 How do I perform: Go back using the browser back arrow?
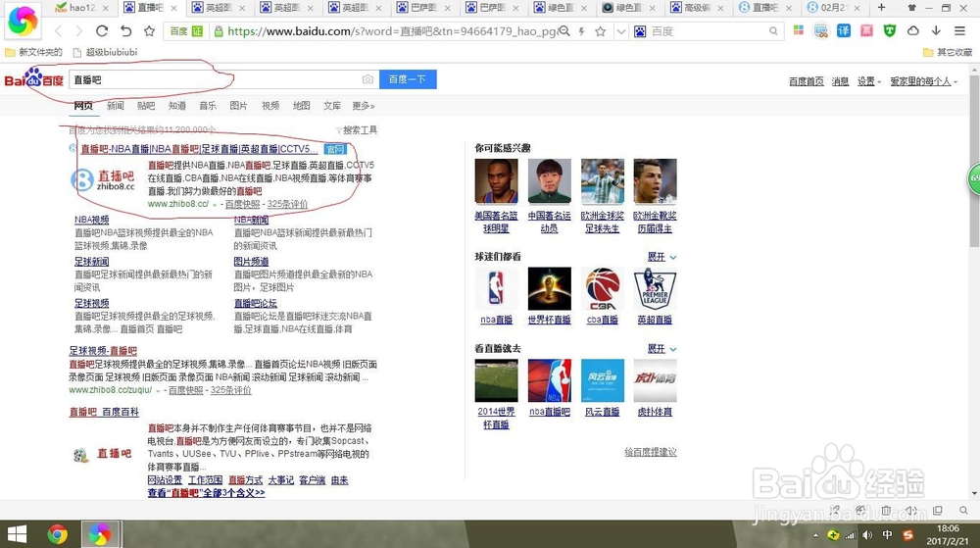coord(58,31)
